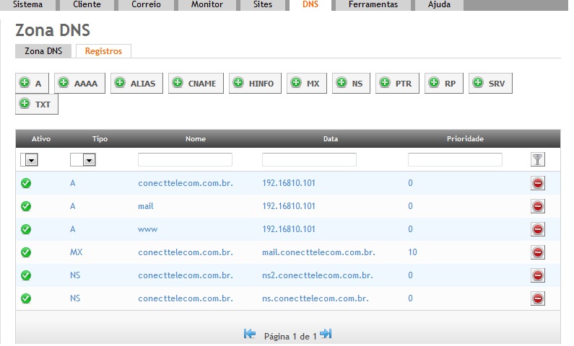Open the Correio menu tab

click(146, 5)
